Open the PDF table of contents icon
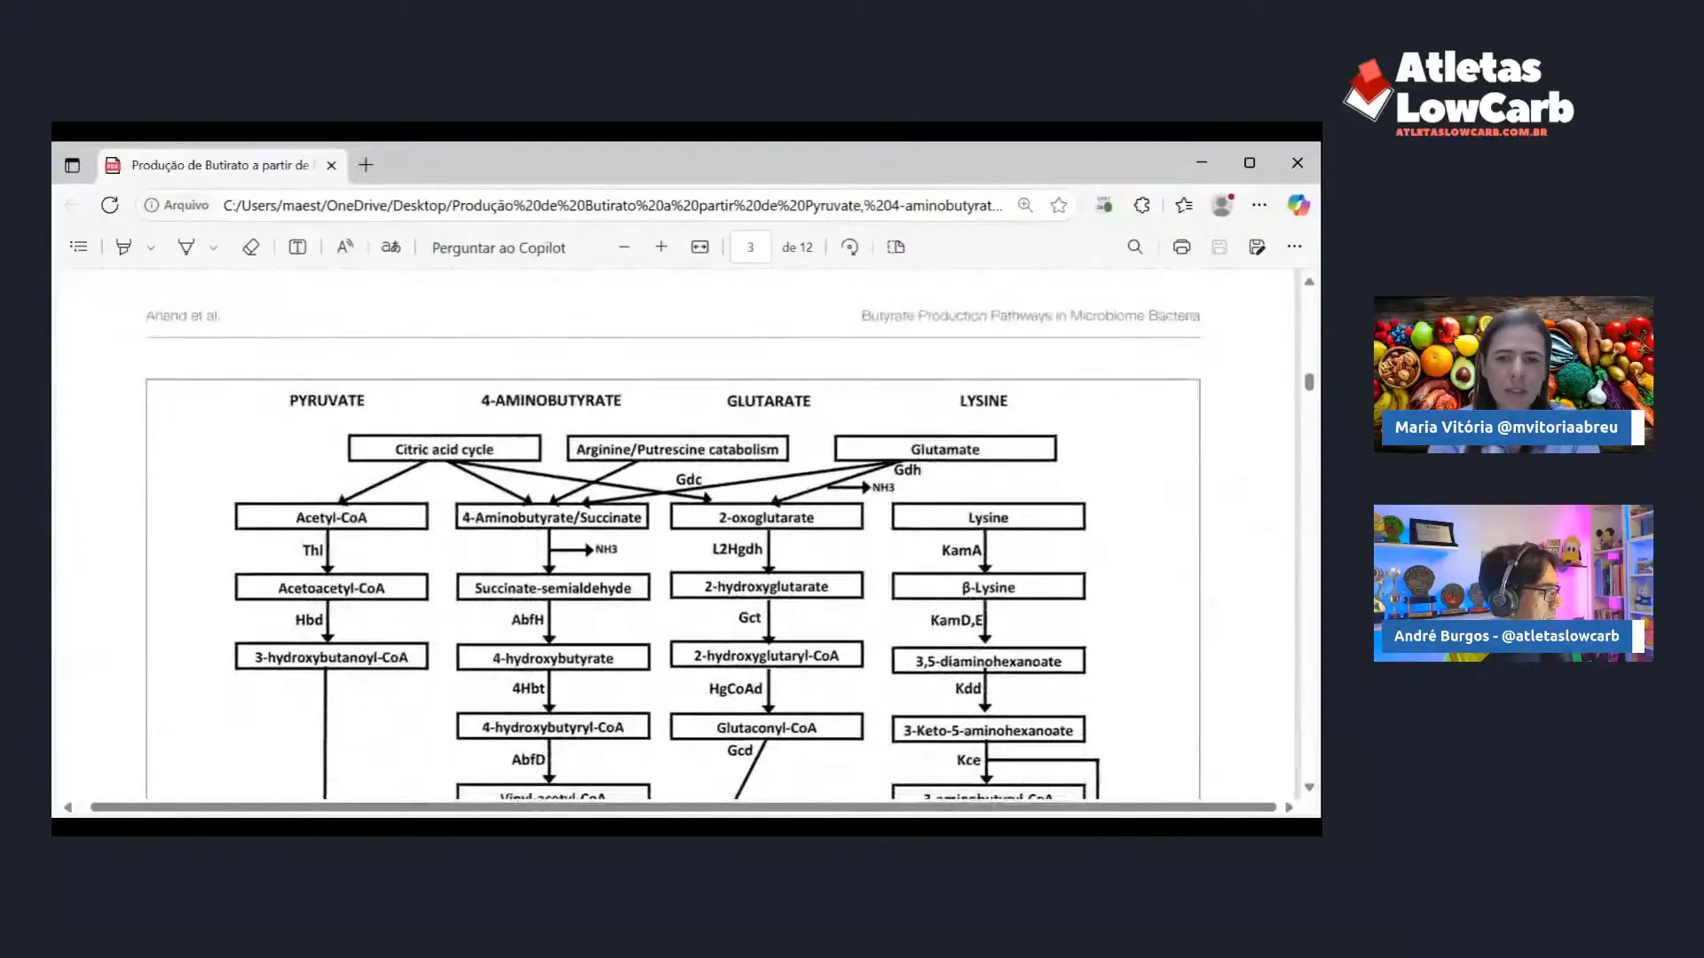Viewport: 1704px width, 958px height. tap(79, 247)
